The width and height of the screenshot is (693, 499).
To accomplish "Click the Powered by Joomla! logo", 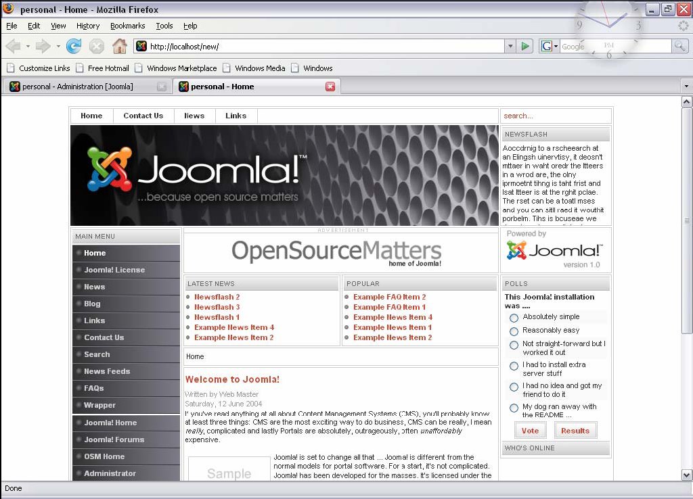I will pyautogui.click(x=555, y=251).
